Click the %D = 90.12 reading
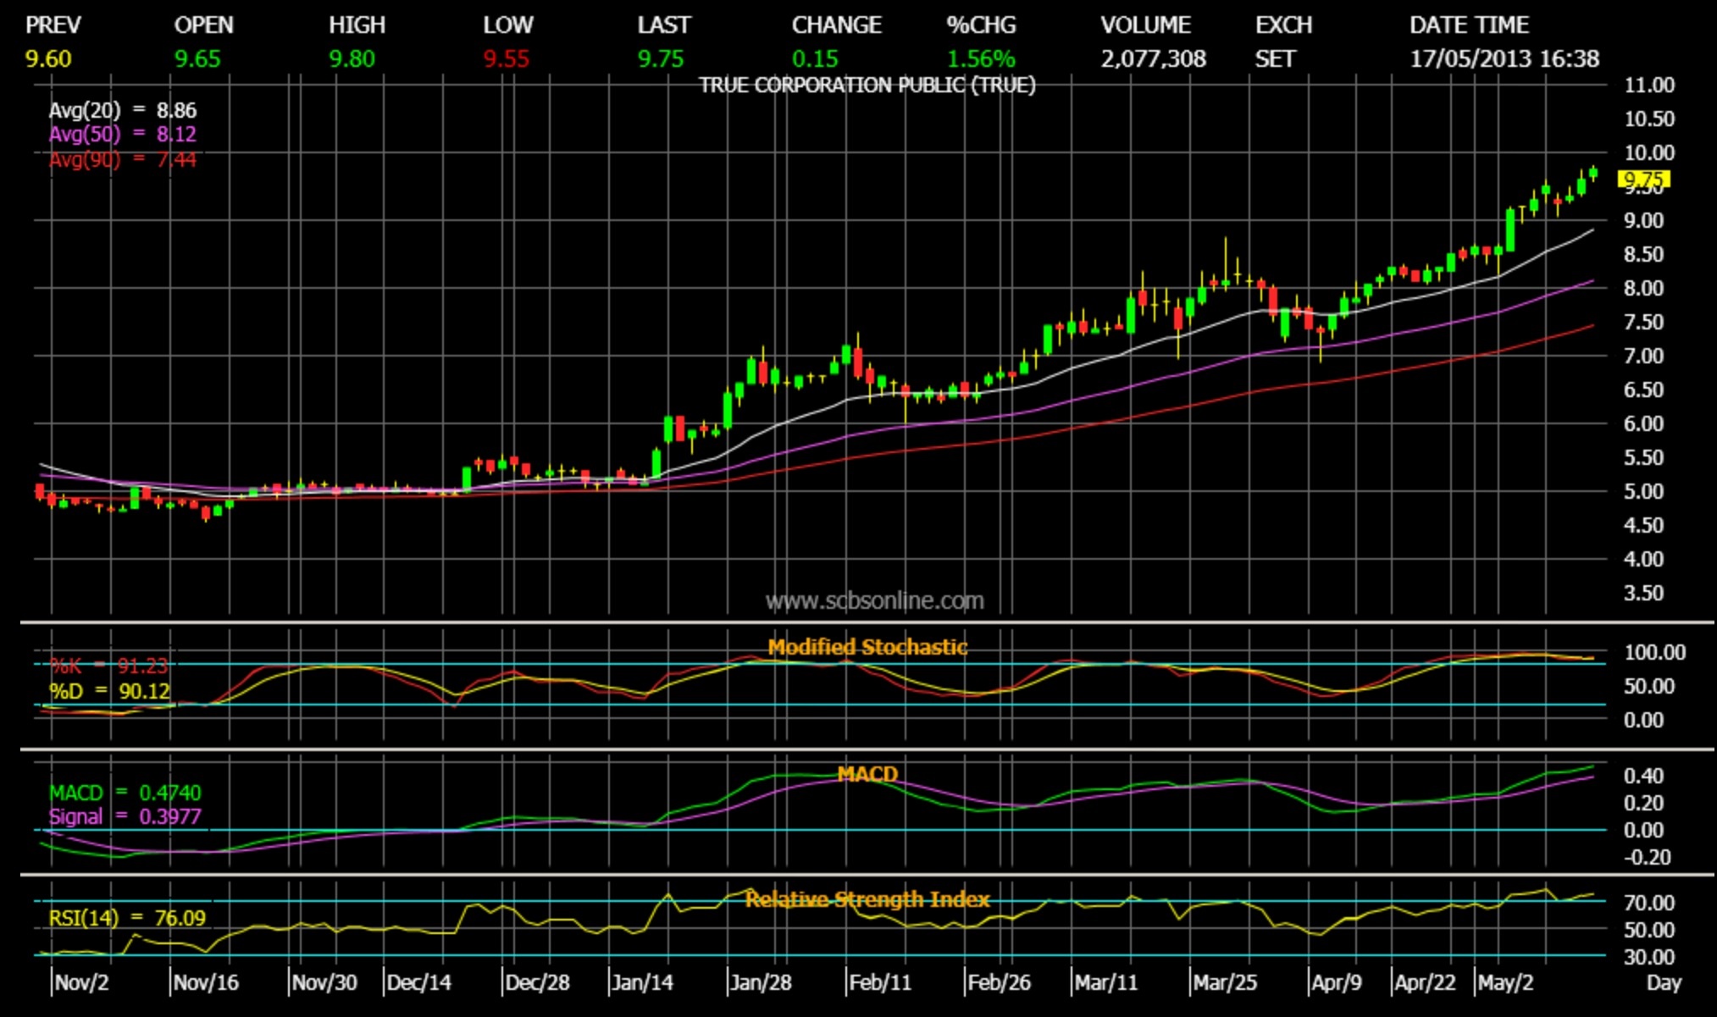This screenshot has width=1717, height=1017. tap(110, 691)
